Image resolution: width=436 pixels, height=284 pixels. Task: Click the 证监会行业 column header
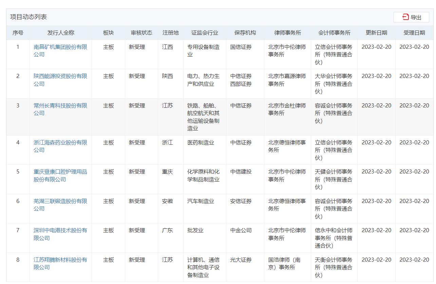pyautogui.click(x=205, y=33)
